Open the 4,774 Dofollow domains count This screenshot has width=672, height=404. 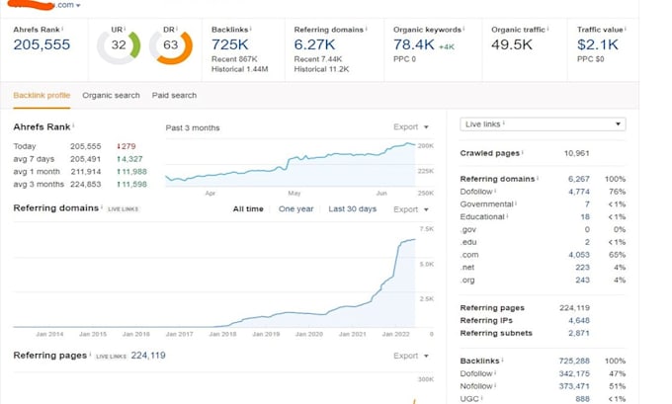tap(579, 192)
